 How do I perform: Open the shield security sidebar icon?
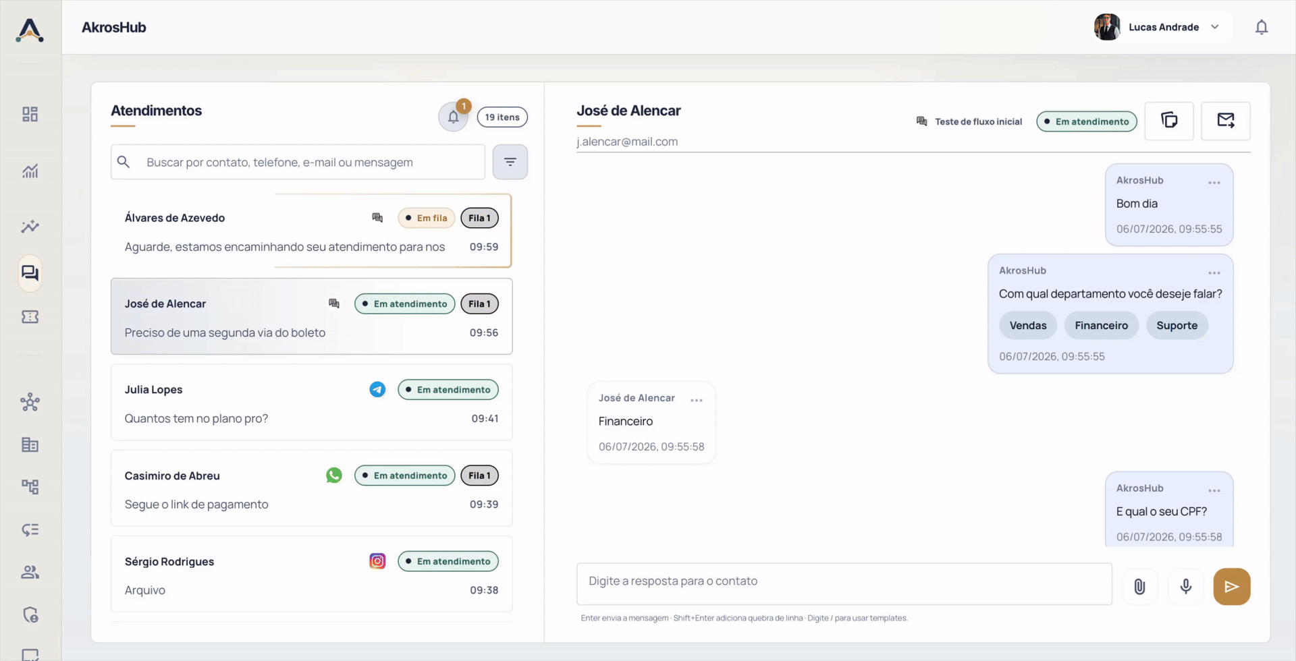point(30,614)
